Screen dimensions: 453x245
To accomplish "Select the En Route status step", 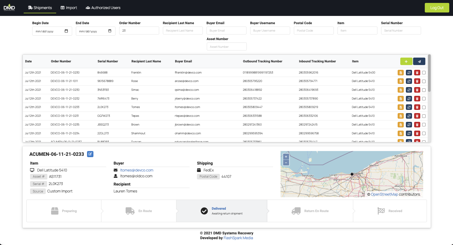I will [139, 211].
